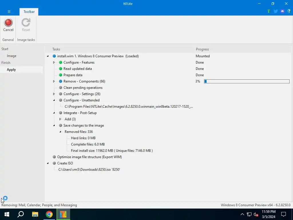Viewport: 293px width, 220px height.
Task: Select Optimize image file structure row
Action: 90,157
